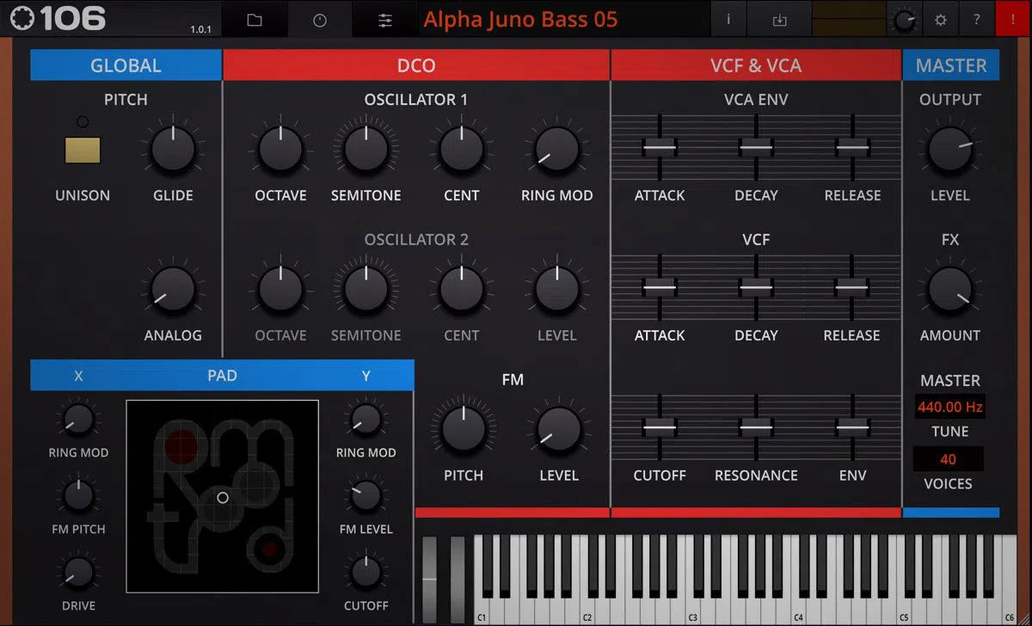Click the Voices value 40 field
Image resolution: width=1032 pixels, height=626 pixels.
(x=948, y=459)
